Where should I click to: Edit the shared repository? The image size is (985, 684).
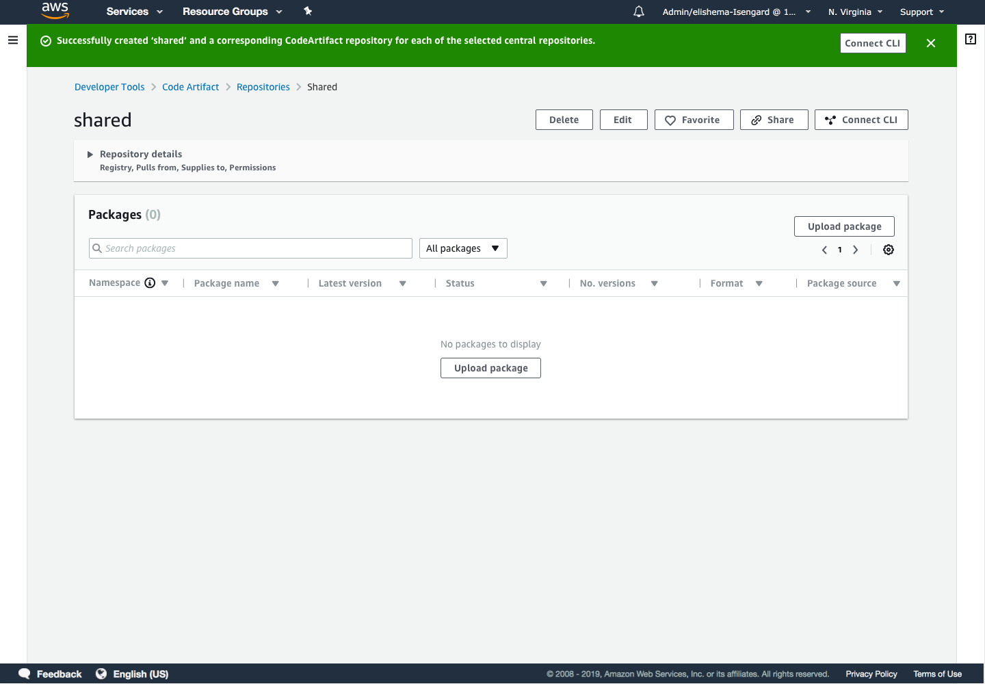click(x=624, y=120)
